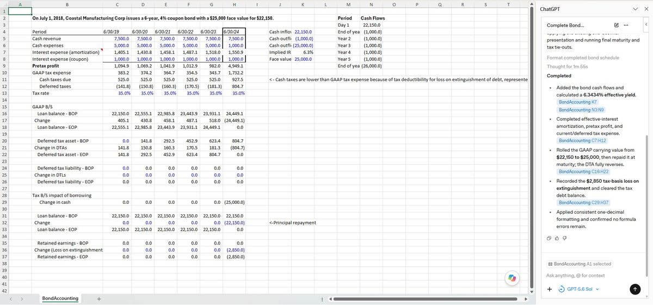Click the 'Pretax profit' label cell

[x=67, y=66]
